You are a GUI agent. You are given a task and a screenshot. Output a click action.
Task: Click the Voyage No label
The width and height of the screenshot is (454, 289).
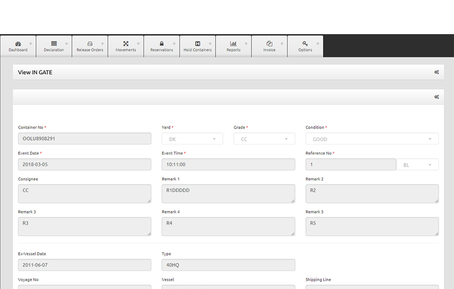29,280
